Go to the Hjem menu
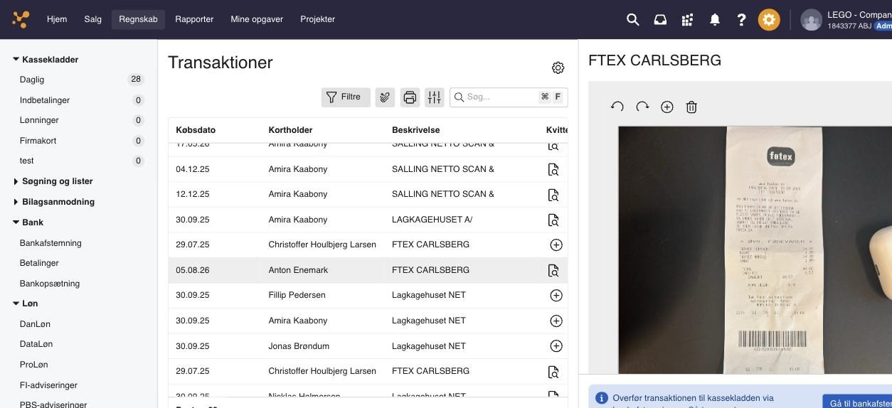 (x=57, y=19)
